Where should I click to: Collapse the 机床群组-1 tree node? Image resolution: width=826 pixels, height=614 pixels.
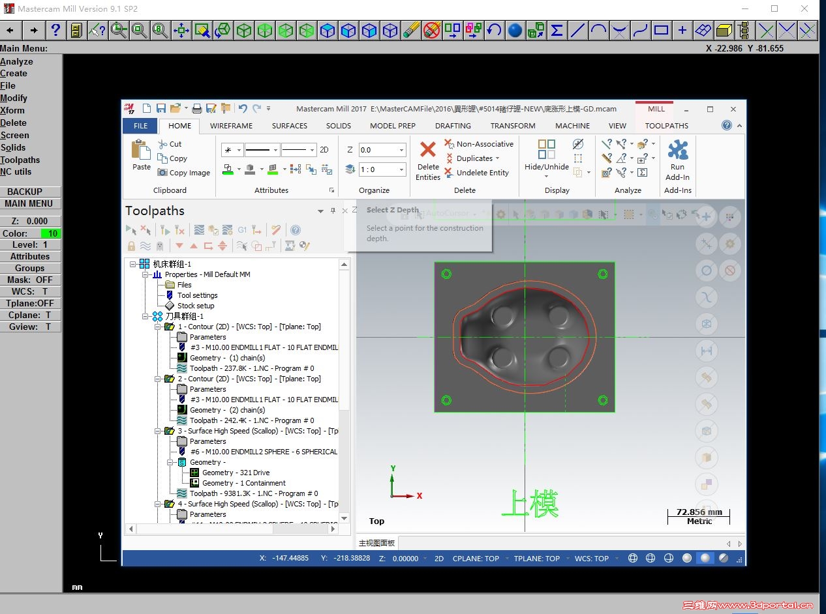tap(133, 264)
